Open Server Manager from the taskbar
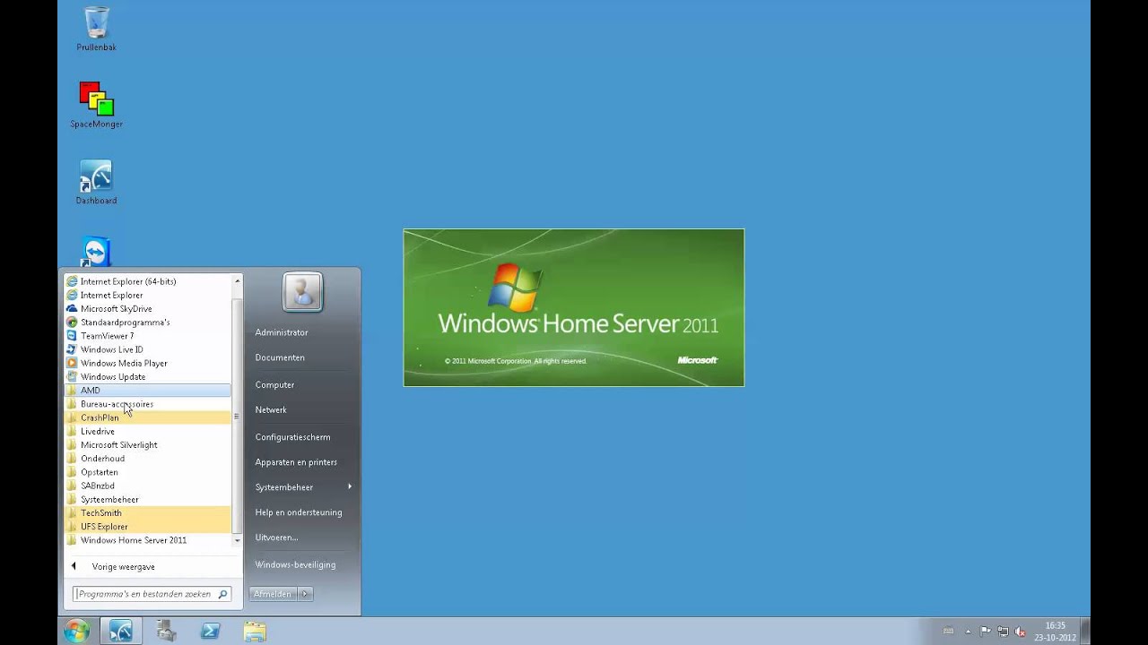This screenshot has height=645, width=1148. tap(166, 631)
